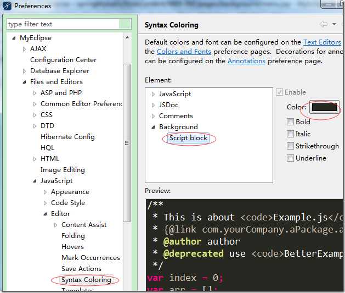Select HQL preference page
This screenshot has width=345, height=293.
(48, 148)
